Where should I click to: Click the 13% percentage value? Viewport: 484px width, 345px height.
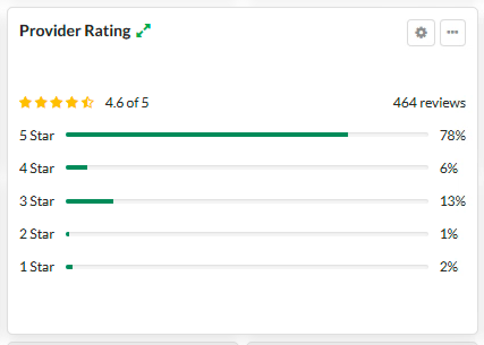tap(452, 201)
